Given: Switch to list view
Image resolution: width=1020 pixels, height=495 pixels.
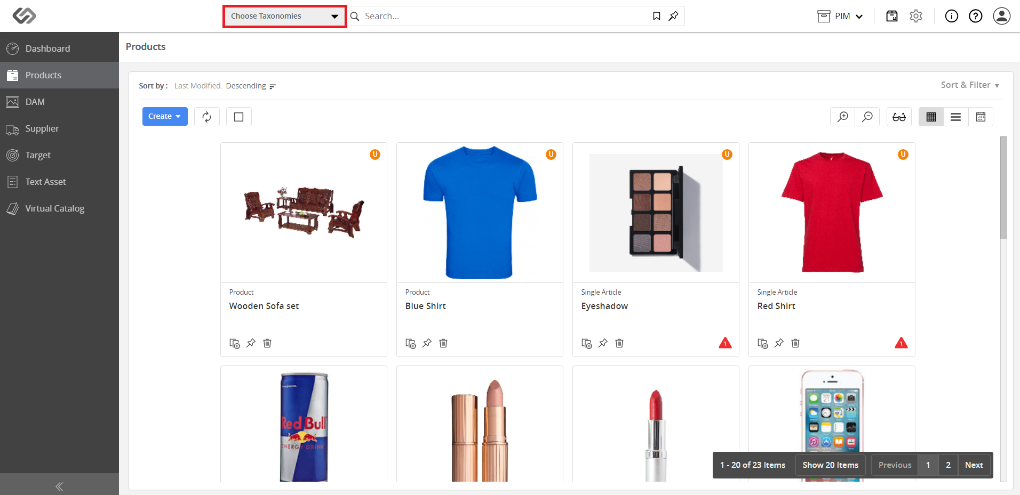Looking at the screenshot, I should pyautogui.click(x=955, y=117).
